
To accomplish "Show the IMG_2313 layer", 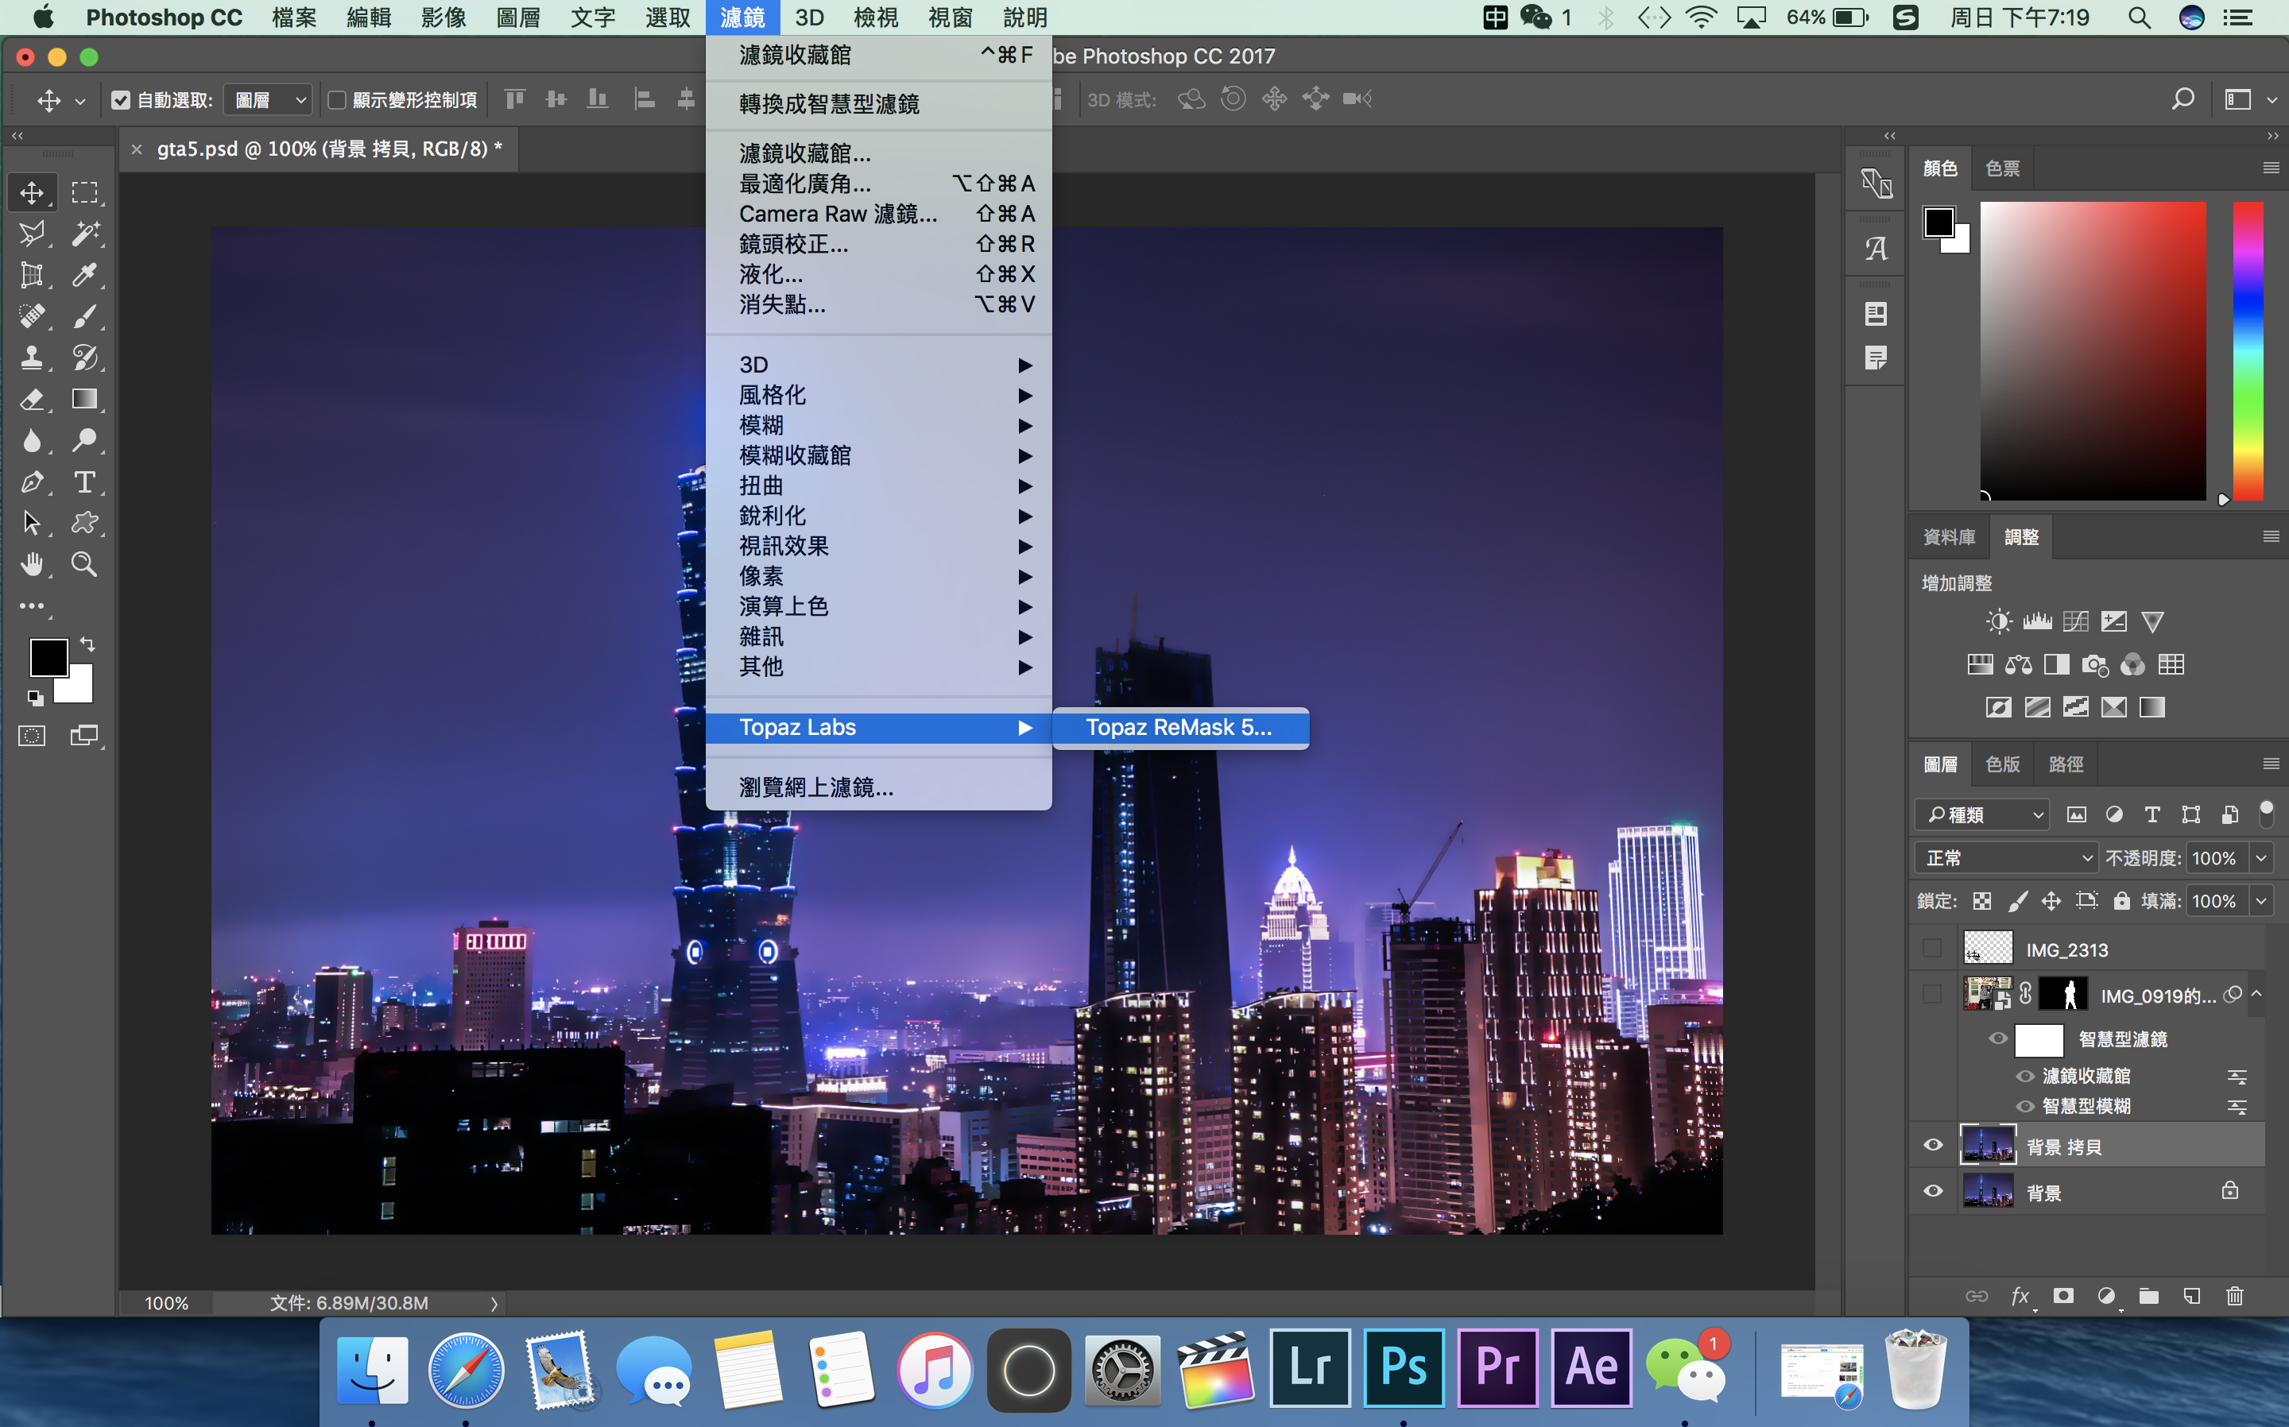I will pos(1933,949).
